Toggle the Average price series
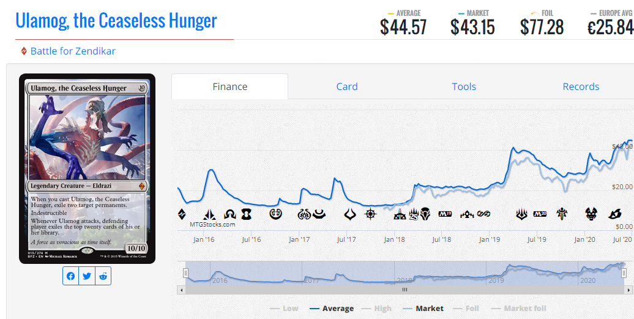The height and width of the screenshot is (319, 634). tap(332, 309)
